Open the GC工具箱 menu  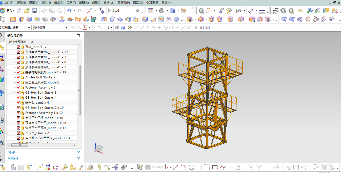pyautogui.click(x=152, y=3)
